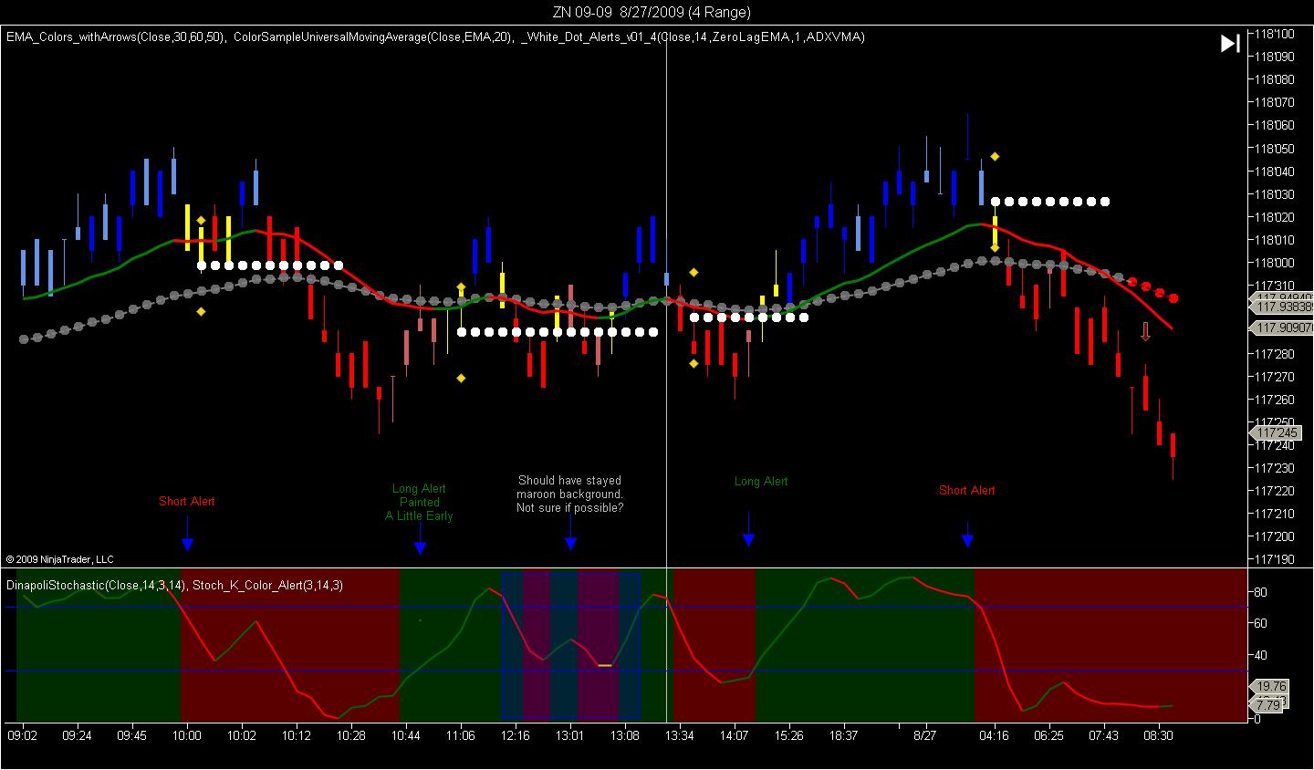Screen dimensions: 1314x770
Task: Click the 80 level on stochastic axis
Action: pos(1260,592)
